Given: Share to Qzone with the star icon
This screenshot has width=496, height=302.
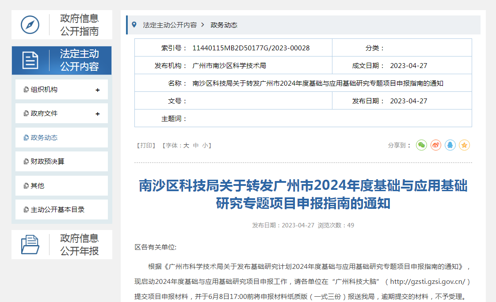Looking at the screenshot, I should (x=464, y=145).
